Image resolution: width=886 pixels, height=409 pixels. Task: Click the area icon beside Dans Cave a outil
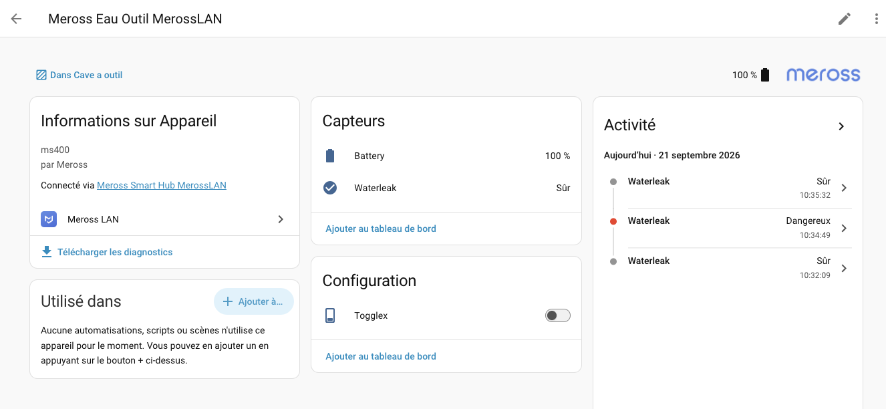[x=41, y=75]
